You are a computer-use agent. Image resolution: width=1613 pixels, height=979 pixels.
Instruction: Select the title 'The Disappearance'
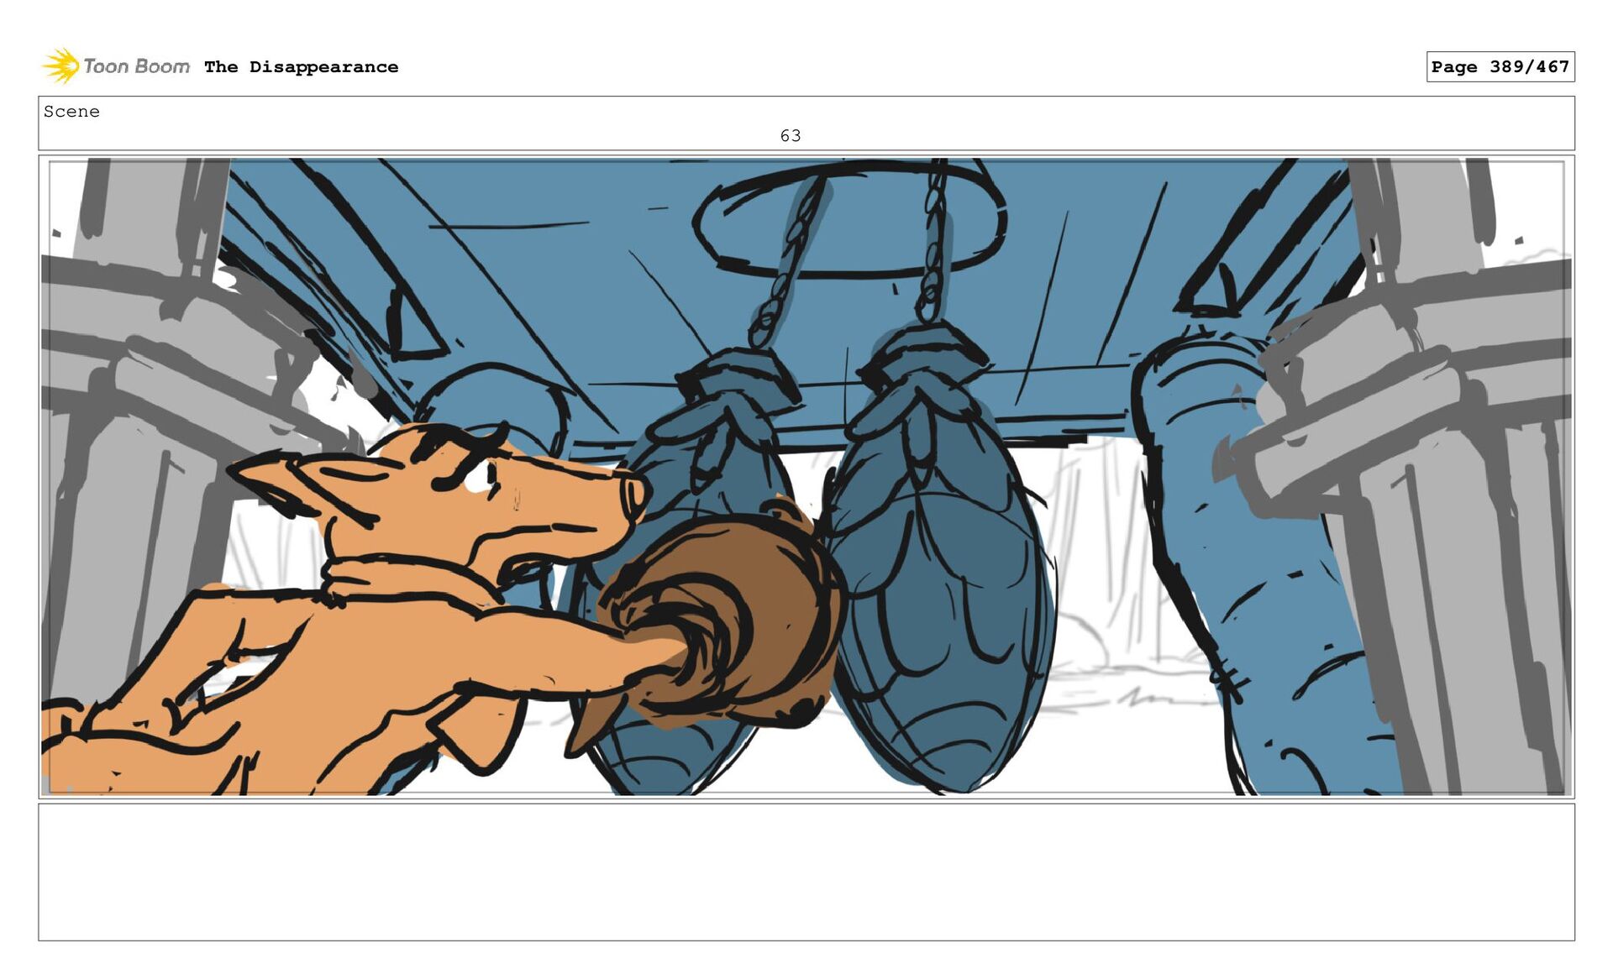pyautogui.click(x=301, y=67)
